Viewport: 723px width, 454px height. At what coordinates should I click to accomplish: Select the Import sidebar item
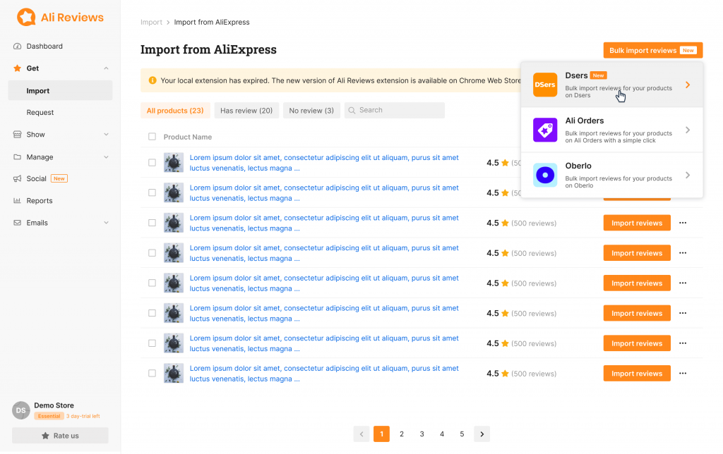tap(61, 91)
